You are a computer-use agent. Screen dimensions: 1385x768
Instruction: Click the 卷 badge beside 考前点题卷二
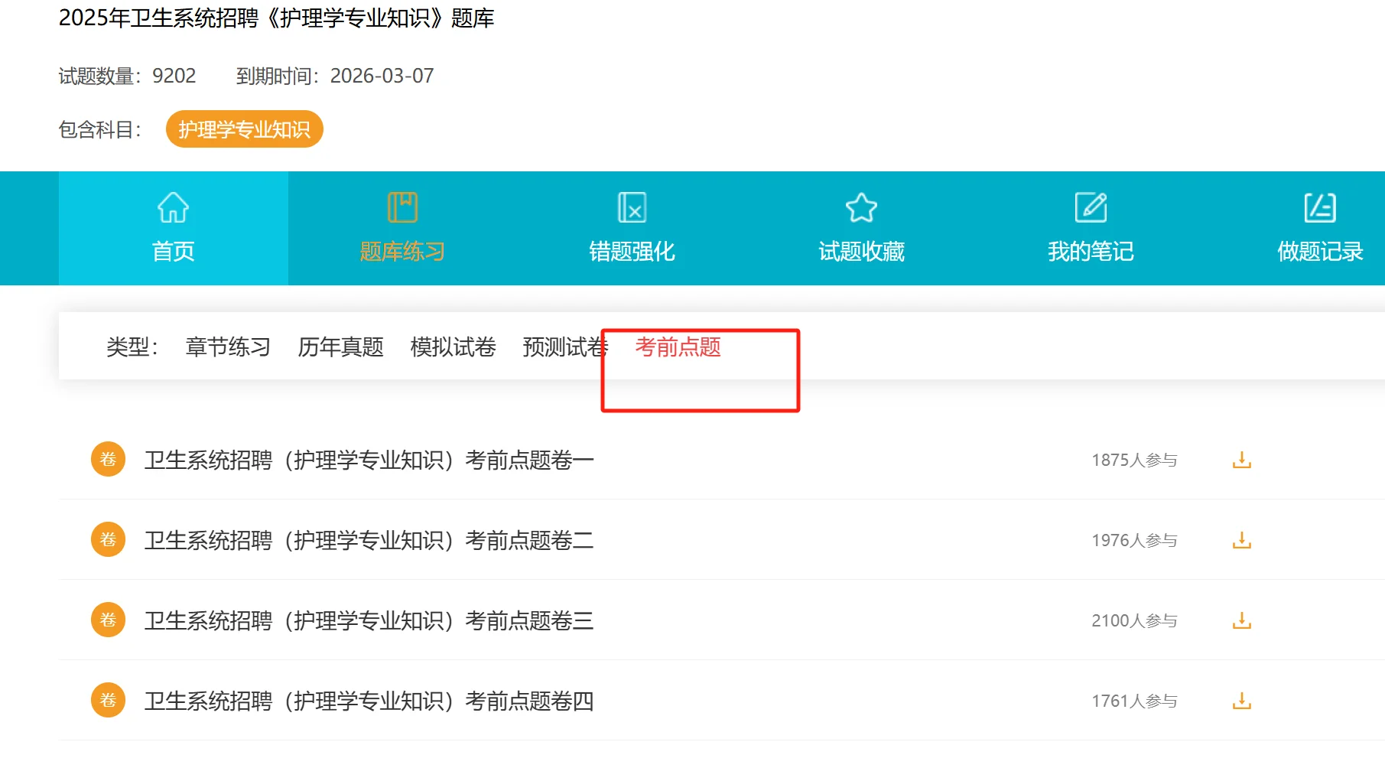coord(108,539)
